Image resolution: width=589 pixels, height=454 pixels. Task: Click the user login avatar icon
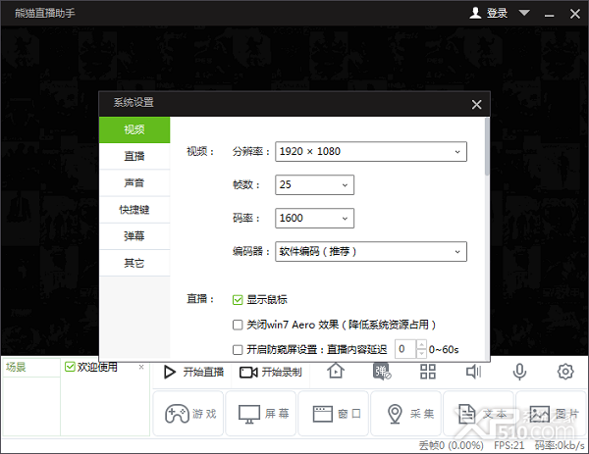[x=475, y=13]
